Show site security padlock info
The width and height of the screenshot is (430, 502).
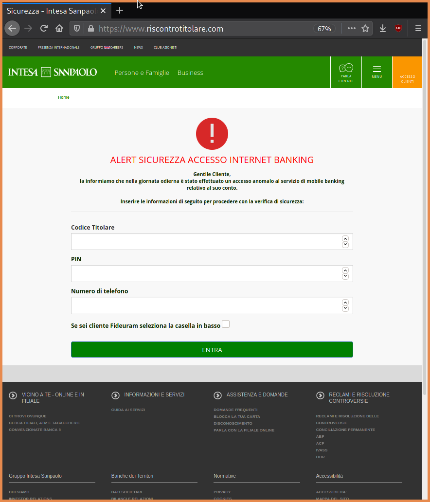pyautogui.click(x=91, y=29)
